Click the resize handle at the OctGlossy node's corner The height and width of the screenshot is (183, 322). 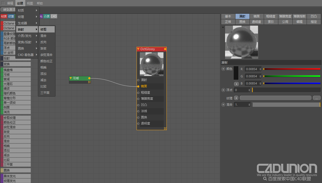tap(165, 129)
